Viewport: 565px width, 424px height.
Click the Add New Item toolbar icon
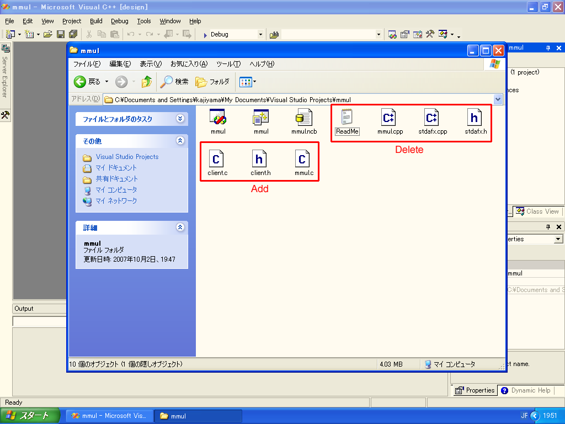click(29, 34)
